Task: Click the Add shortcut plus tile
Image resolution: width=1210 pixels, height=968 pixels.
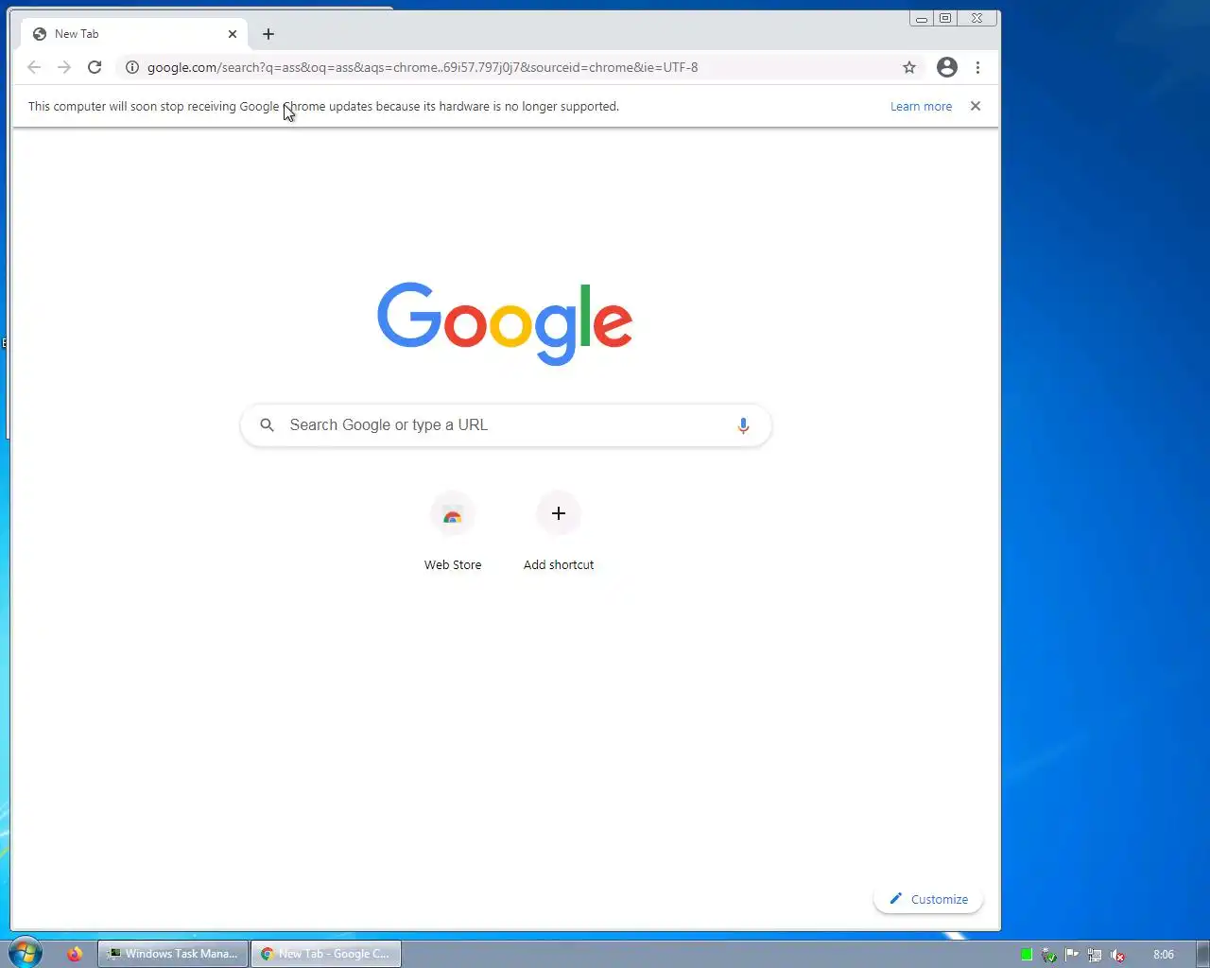Action: coord(559,513)
